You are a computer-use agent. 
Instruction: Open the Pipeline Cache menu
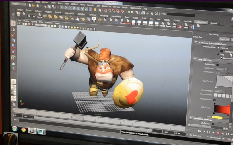135,8
